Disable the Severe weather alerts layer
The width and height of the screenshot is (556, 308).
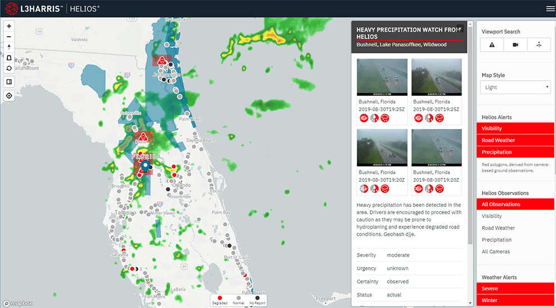(x=515, y=289)
